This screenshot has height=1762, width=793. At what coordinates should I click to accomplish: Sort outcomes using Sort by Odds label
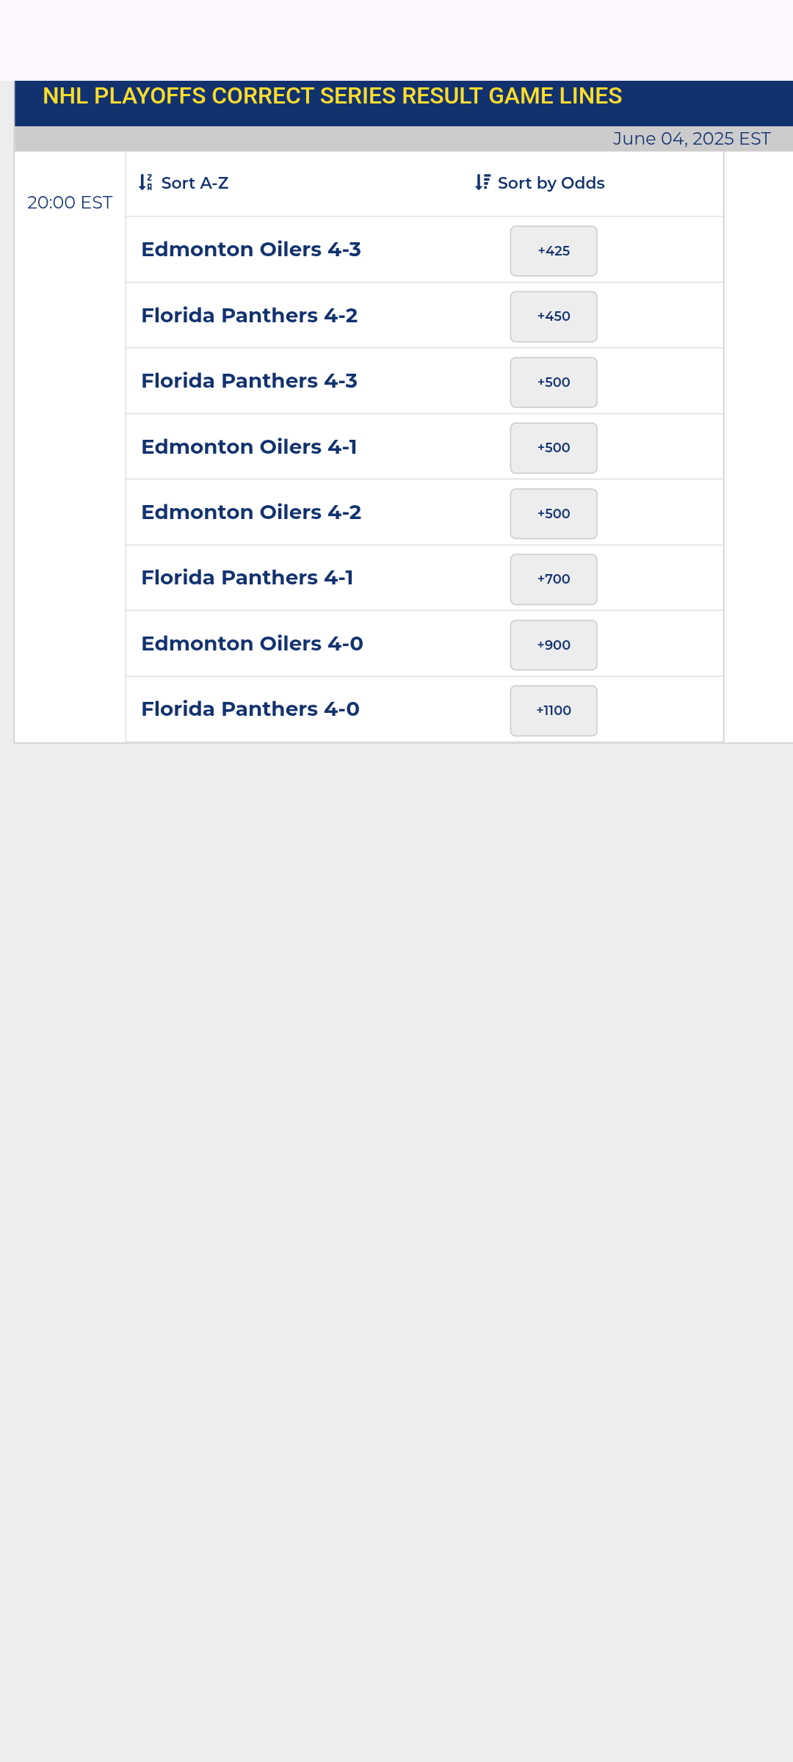pos(551,183)
